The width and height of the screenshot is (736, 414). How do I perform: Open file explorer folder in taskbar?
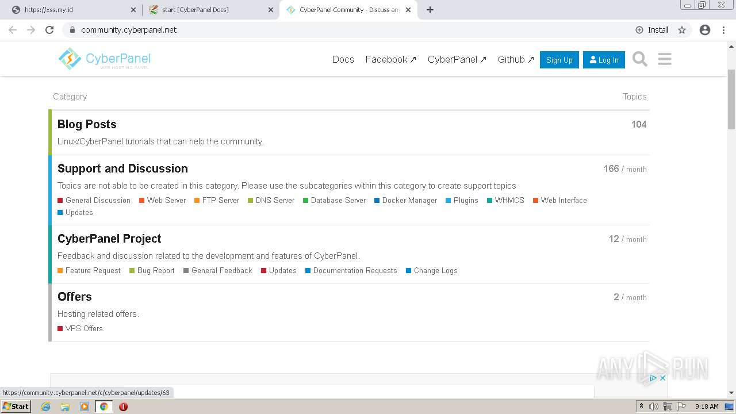65,407
